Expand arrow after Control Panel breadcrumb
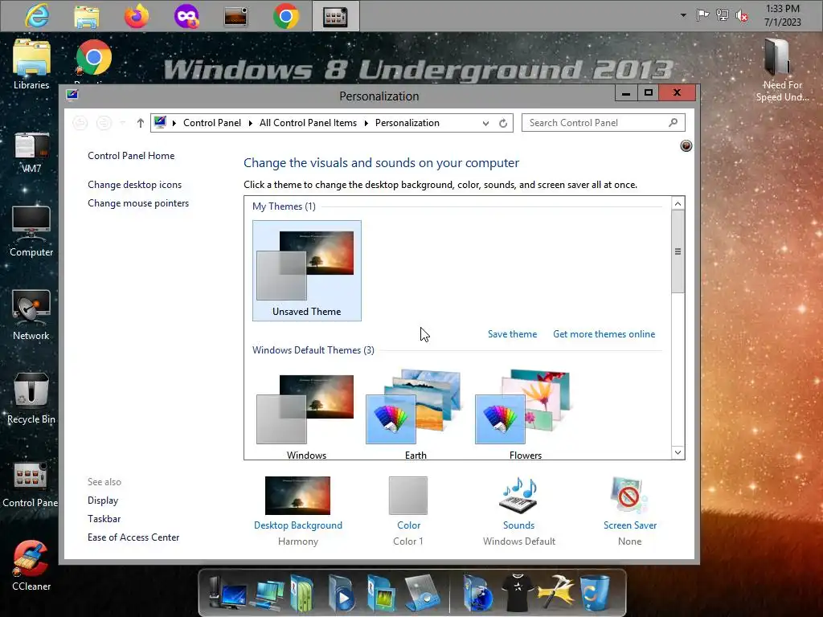 251,123
